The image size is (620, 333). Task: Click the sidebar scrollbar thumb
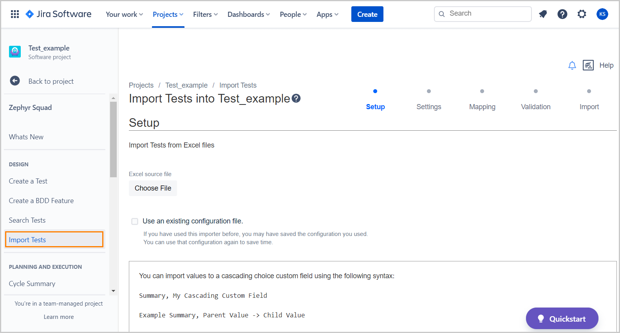(x=113, y=139)
